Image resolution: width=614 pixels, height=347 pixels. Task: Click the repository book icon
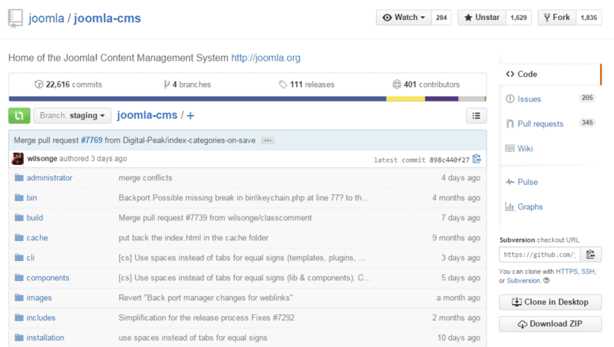[15, 18]
